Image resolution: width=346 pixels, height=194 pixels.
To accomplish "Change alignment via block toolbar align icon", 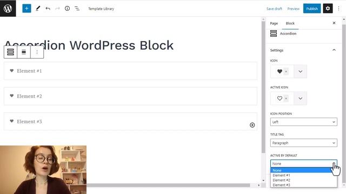I will coord(24,52).
